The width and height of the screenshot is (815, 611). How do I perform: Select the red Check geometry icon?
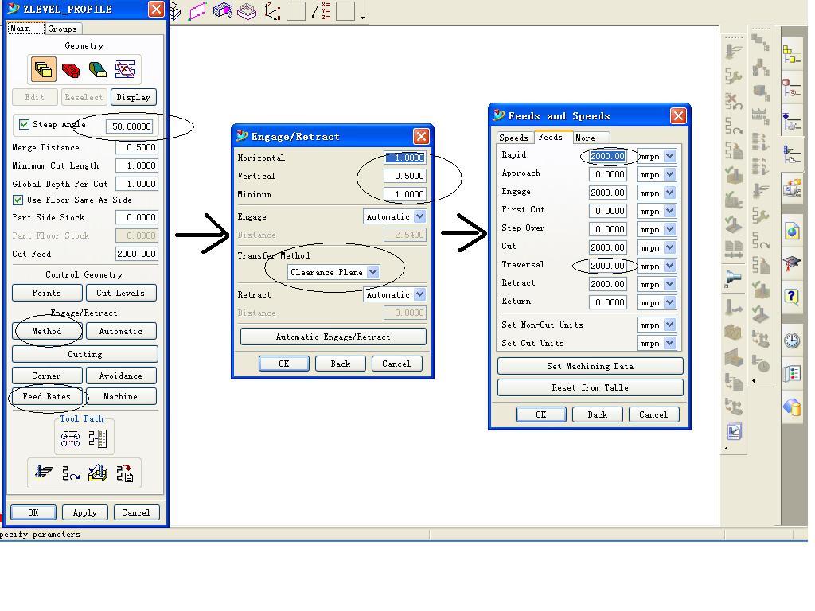71,70
